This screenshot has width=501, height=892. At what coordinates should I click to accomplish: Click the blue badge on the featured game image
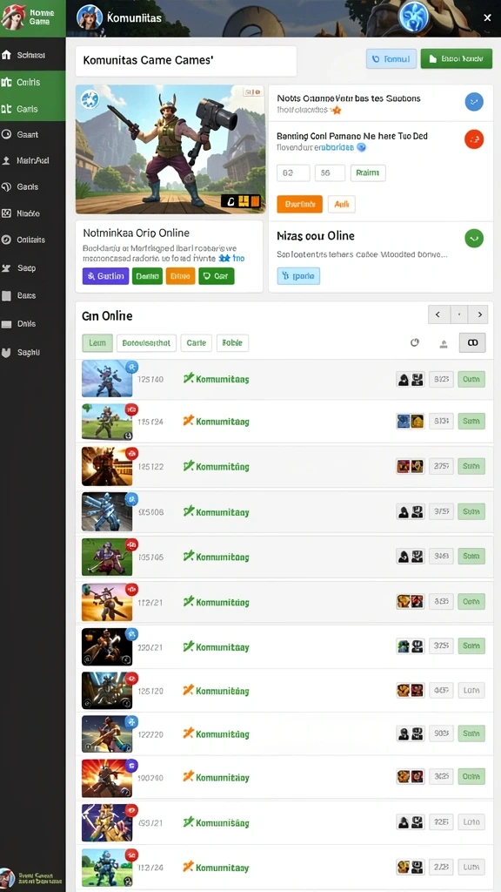click(x=90, y=99)
